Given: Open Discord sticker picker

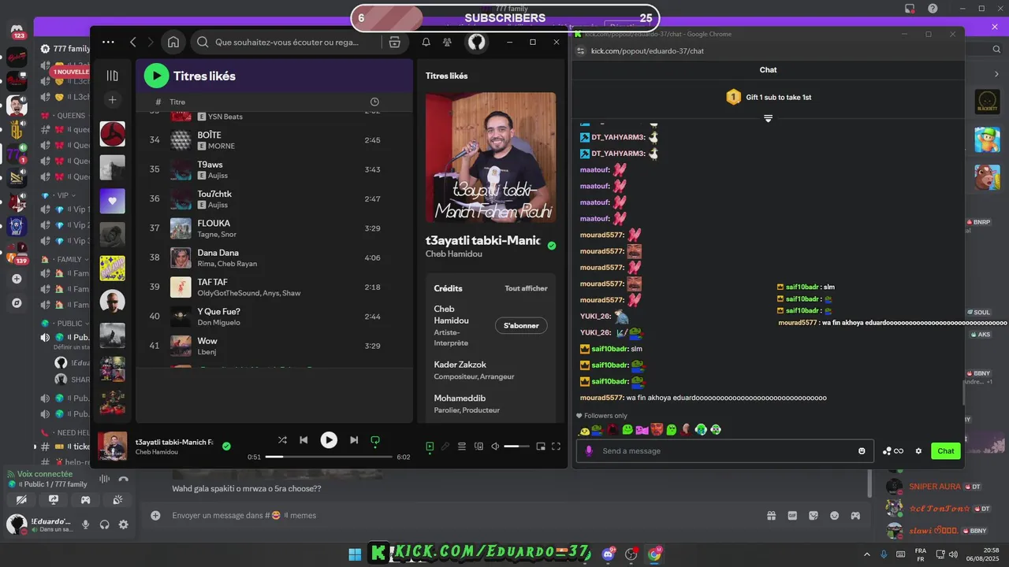Looking at the screenshot, I should [814, 515].
